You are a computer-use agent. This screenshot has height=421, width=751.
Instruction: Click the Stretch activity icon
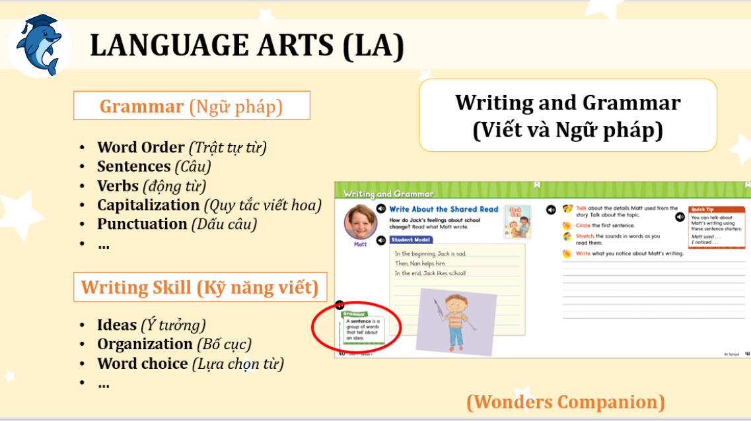[567, 237]
